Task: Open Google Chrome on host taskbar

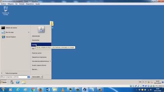Action: (33, 90)
